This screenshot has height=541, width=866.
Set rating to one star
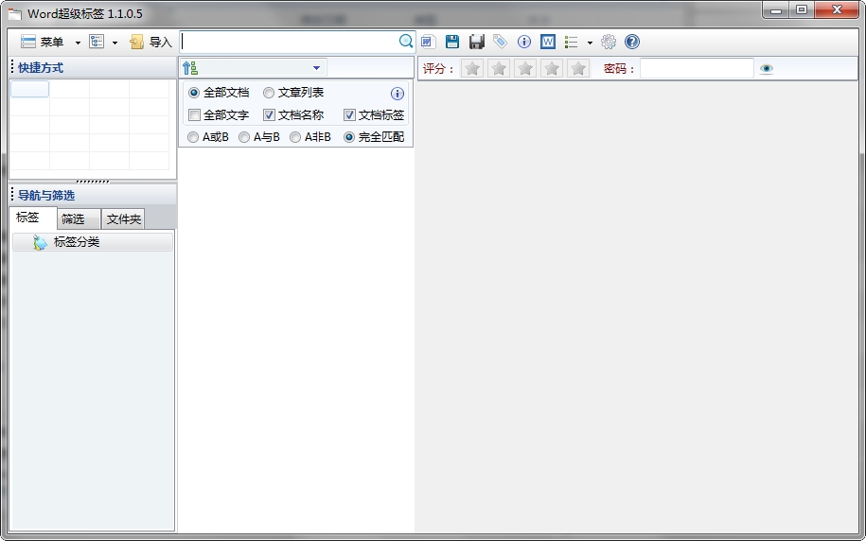[472, 68]
